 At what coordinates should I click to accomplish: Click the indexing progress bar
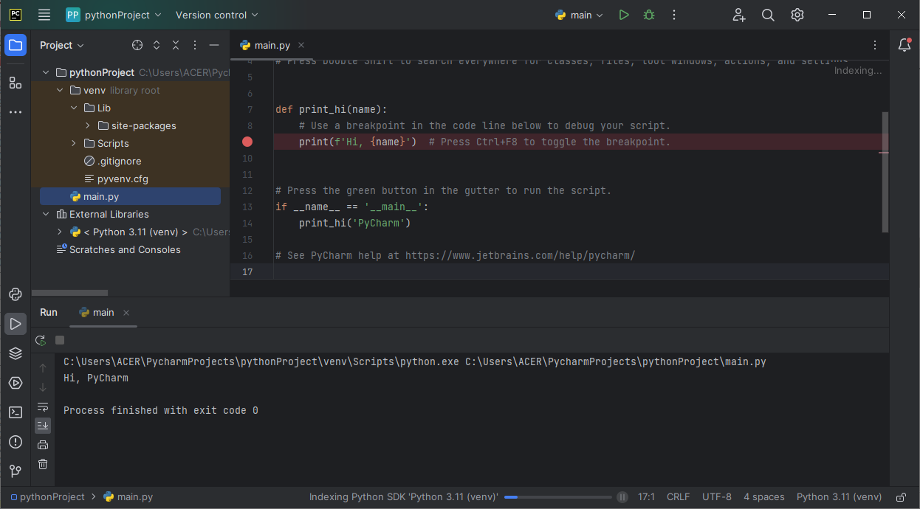[558, 497]
